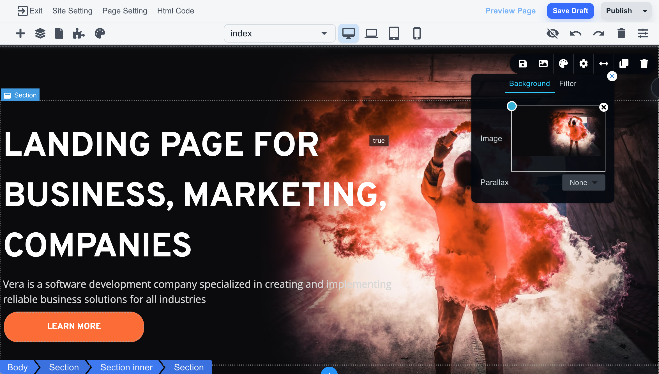Switch to the mobile phone view
659x374 pixels.
point(417,34)
